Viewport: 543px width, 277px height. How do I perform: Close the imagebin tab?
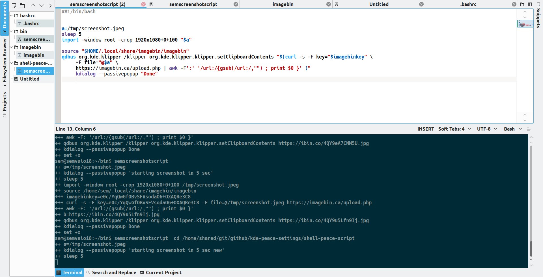coord(329,4)
